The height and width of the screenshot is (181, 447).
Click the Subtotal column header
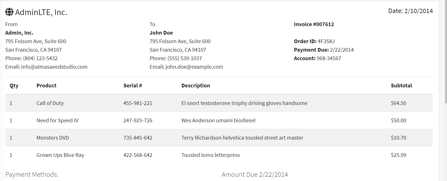(402, 85)
